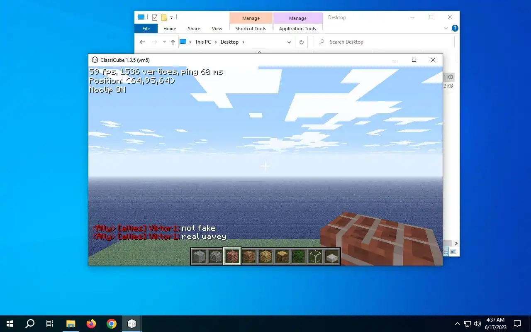Open the taskbar clock and date

[495, 324]
